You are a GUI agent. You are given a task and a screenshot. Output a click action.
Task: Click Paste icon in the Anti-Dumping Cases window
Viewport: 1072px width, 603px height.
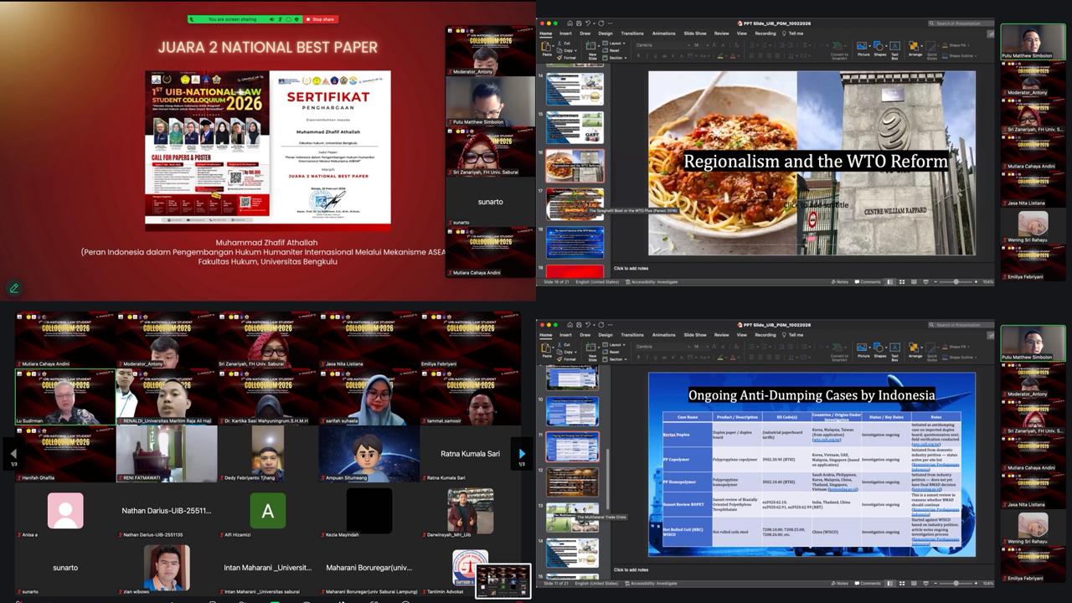[x=546, y=350]
